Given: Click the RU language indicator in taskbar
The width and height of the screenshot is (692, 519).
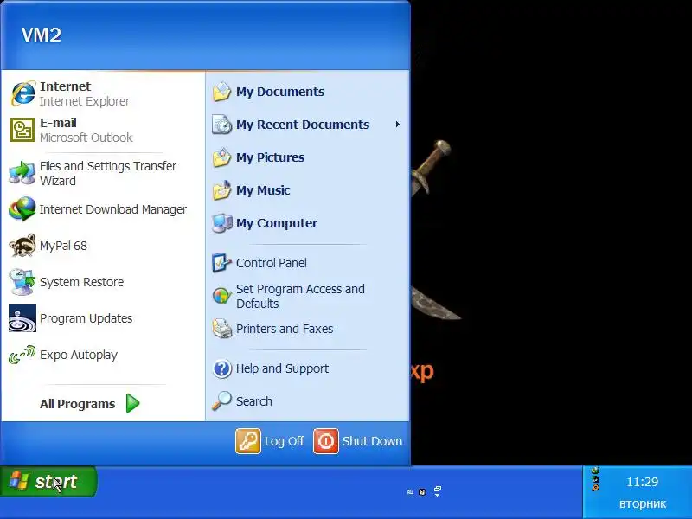Looking at the screenshot, I should [410, 491].
